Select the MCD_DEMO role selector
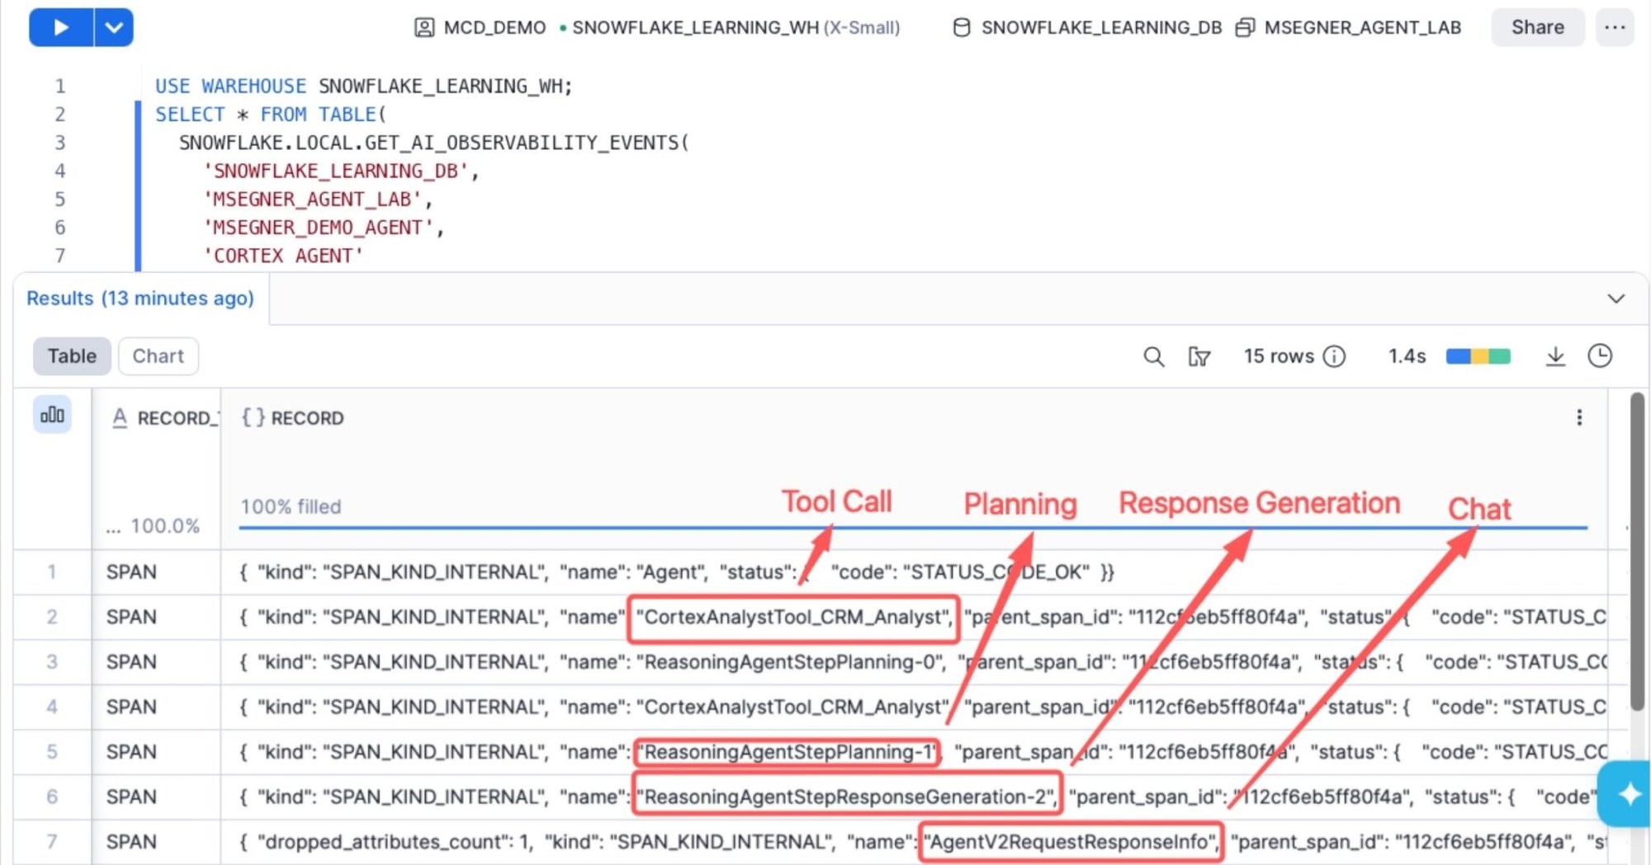 point(480,27)
